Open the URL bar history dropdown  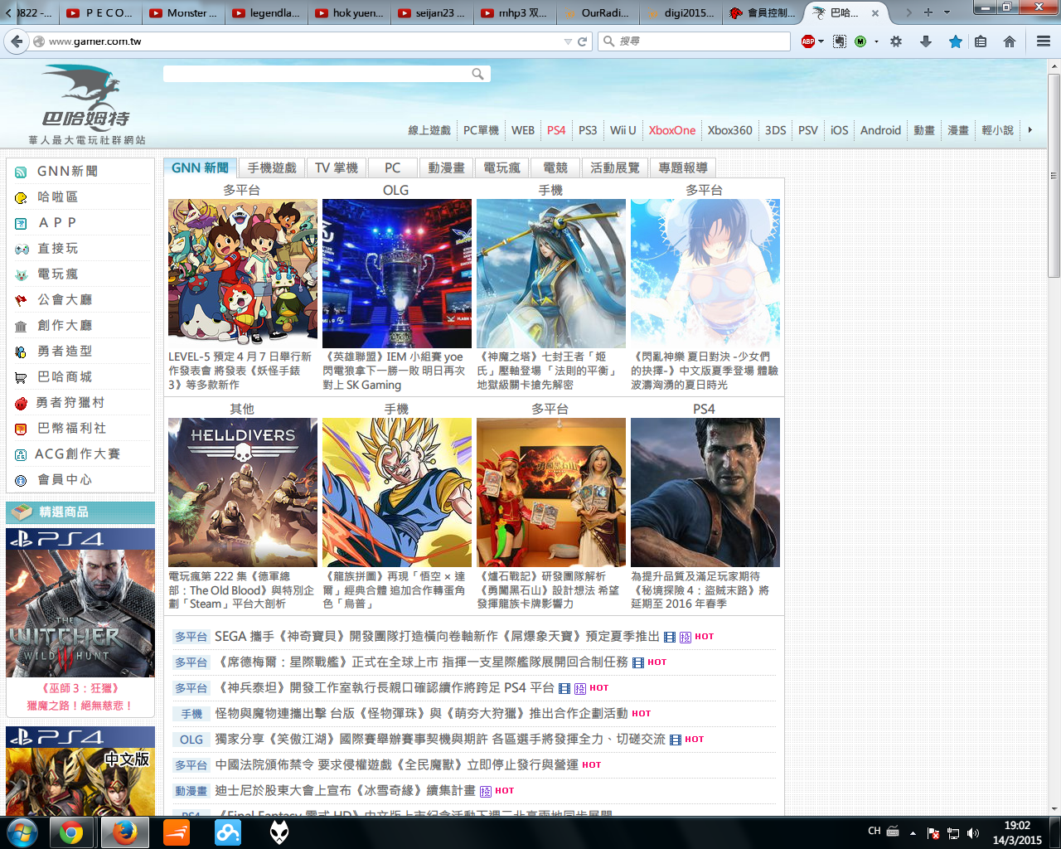568,41
